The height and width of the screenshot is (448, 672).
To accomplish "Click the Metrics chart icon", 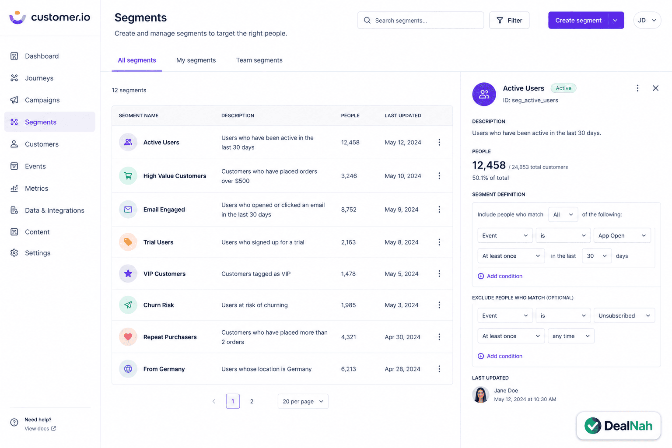I will pyautogui.click(x=14, y=188).
